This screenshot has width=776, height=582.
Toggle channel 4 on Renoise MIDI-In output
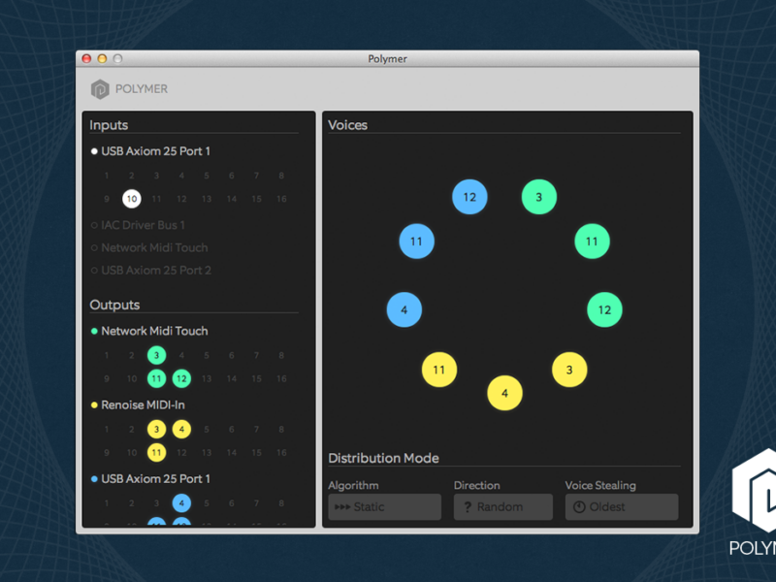click(x=181, y=429)
